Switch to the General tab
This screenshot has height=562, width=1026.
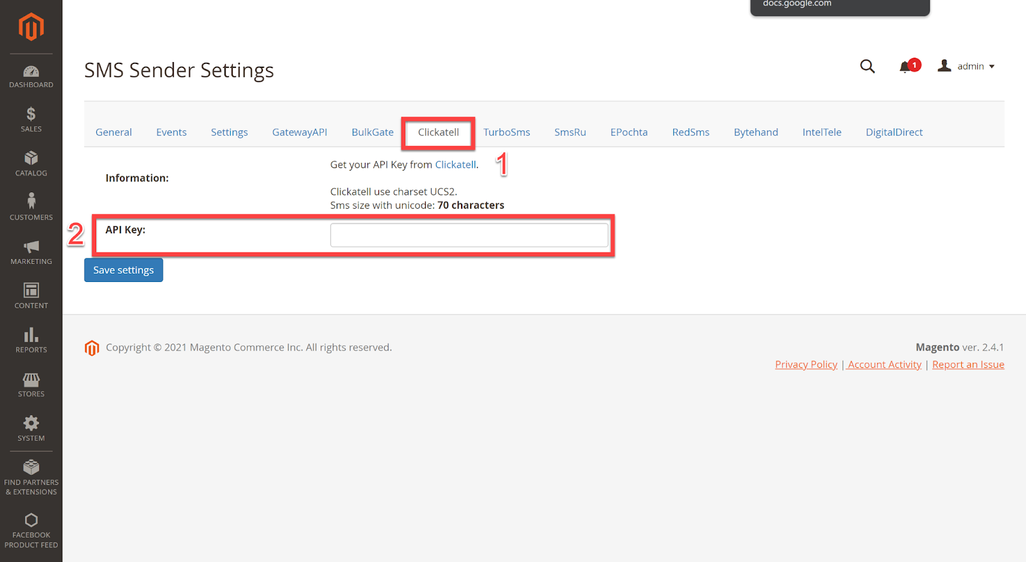(114, 132)
